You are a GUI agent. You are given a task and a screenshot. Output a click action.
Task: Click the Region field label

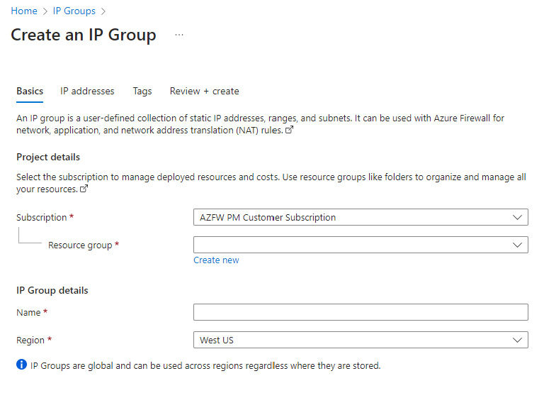point(30,340)
